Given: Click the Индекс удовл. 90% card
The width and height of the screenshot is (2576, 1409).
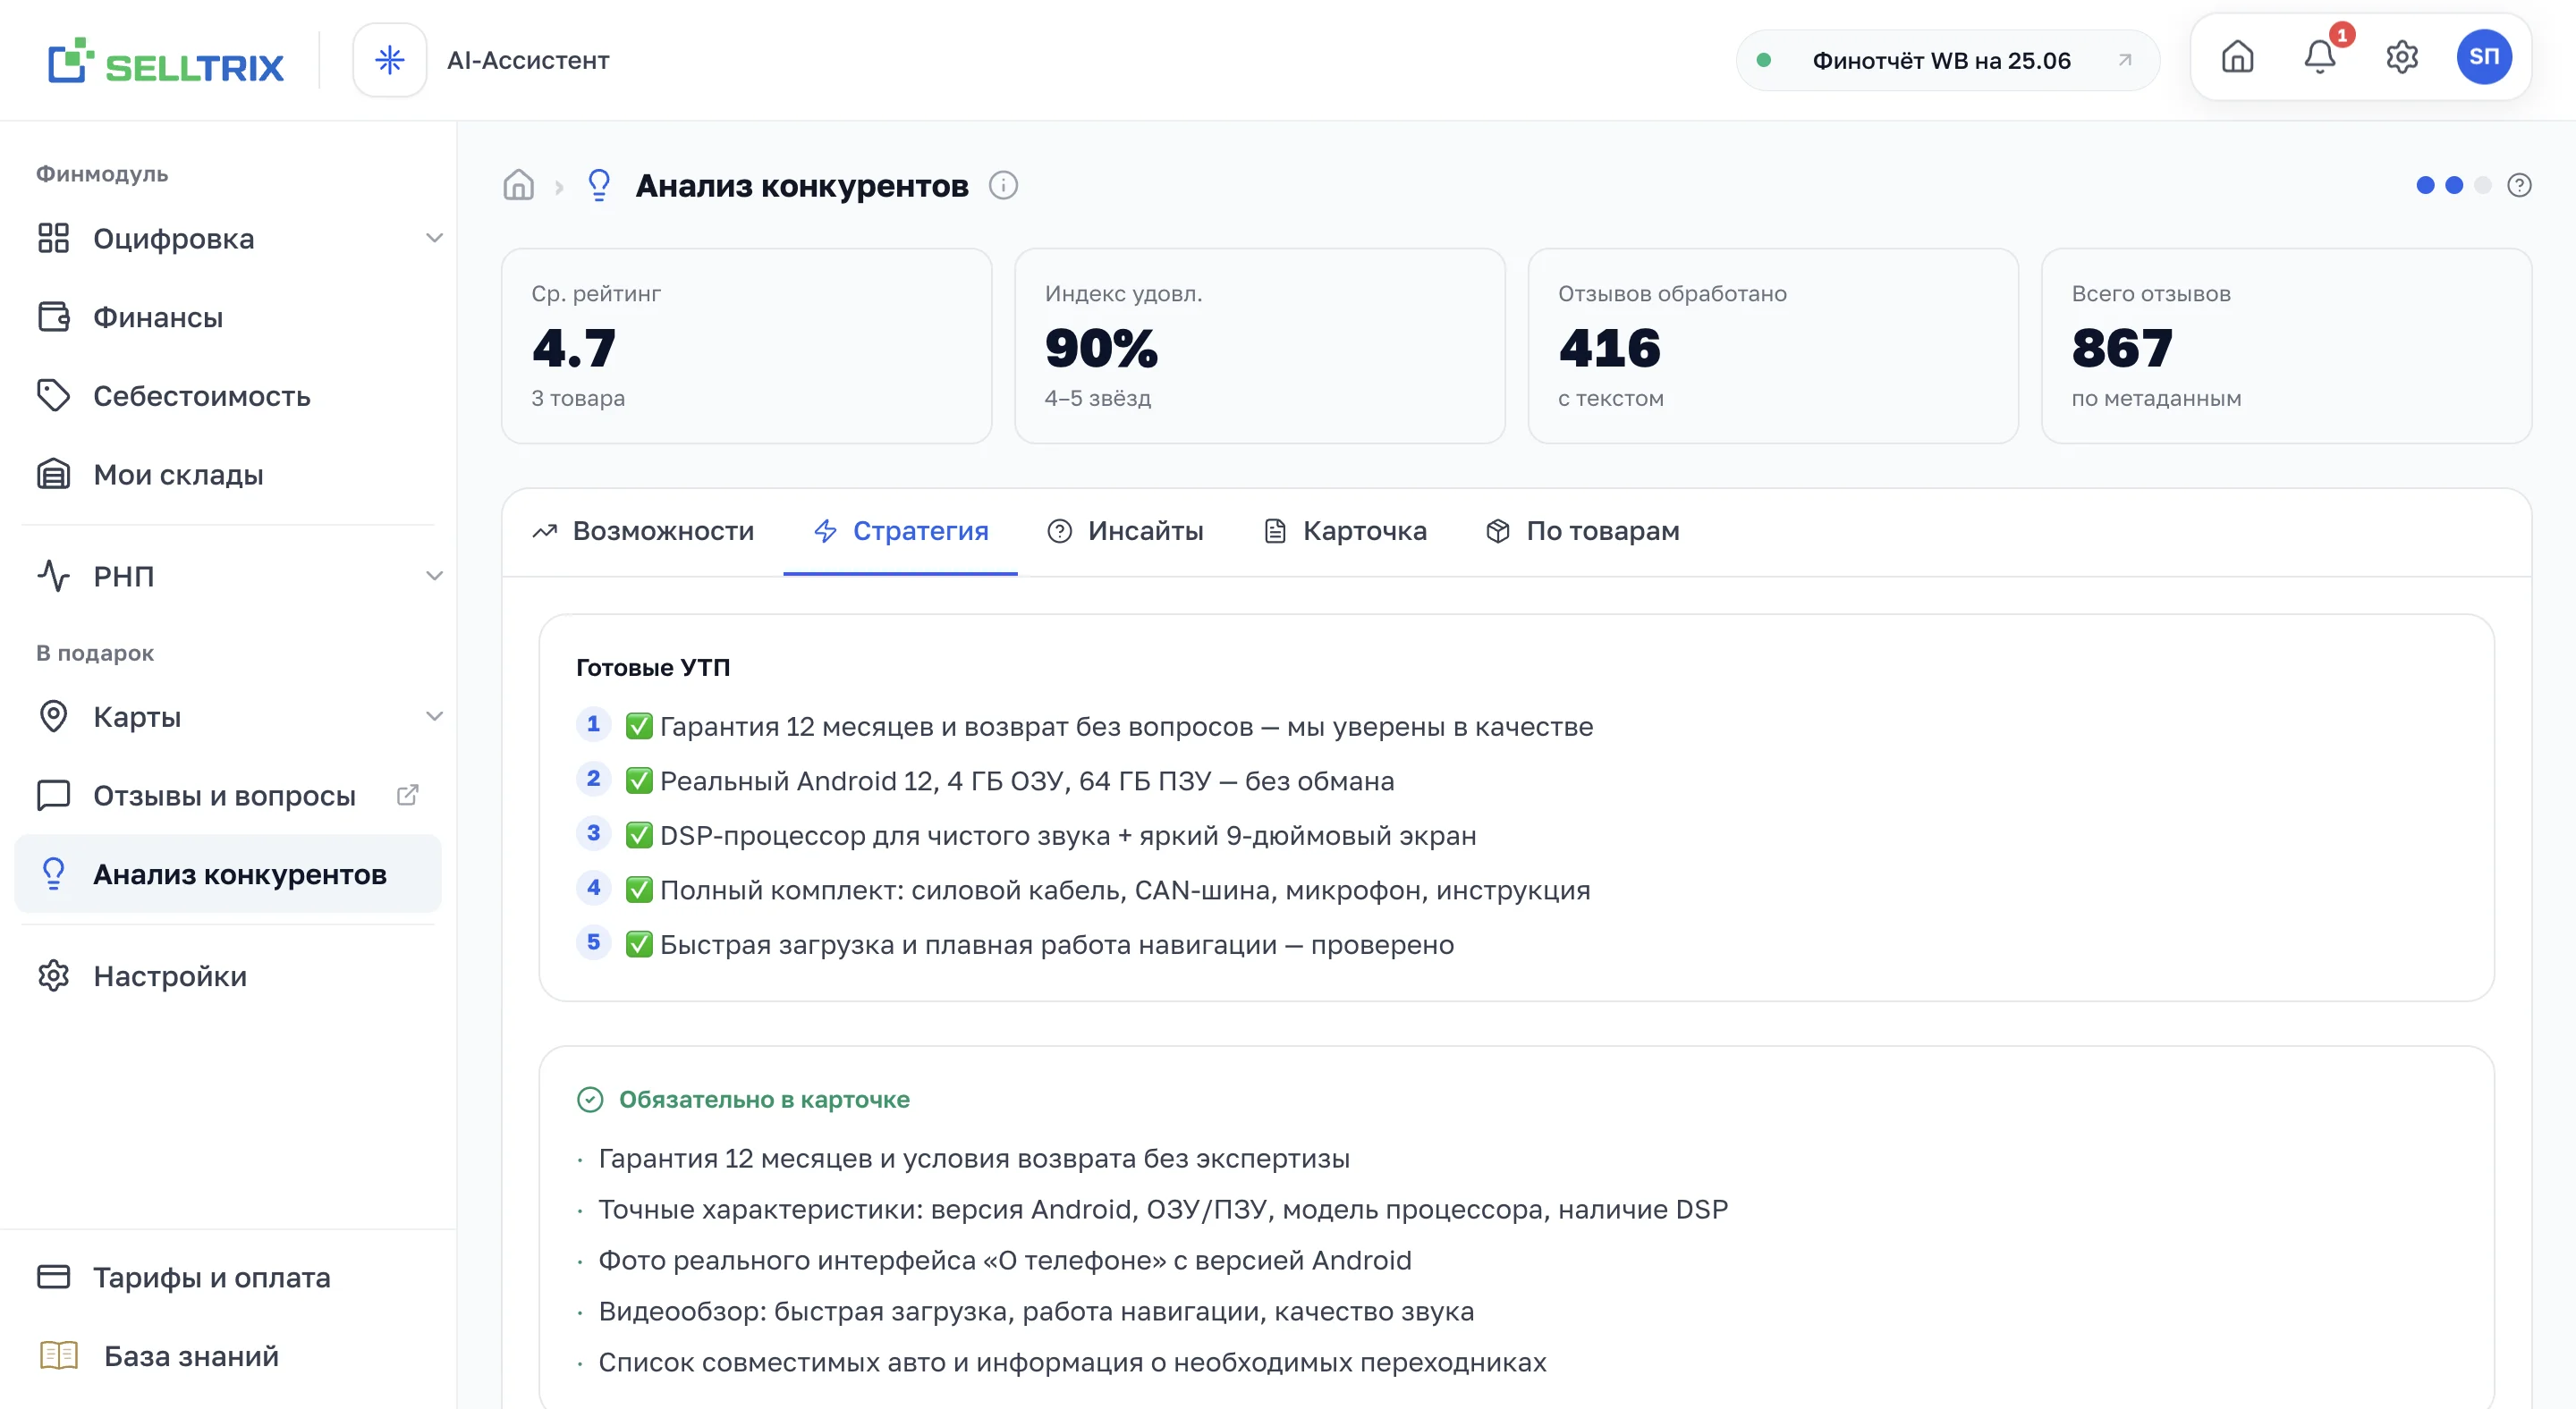Looking at the screenshot, I should [x=1260, y=346].
